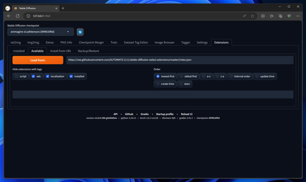Open the PNG Info tab
306x182 pixels.
tap(66, 42)
